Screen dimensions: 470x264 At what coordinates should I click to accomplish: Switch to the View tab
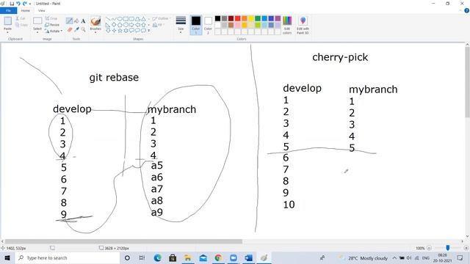pos(42,10)
